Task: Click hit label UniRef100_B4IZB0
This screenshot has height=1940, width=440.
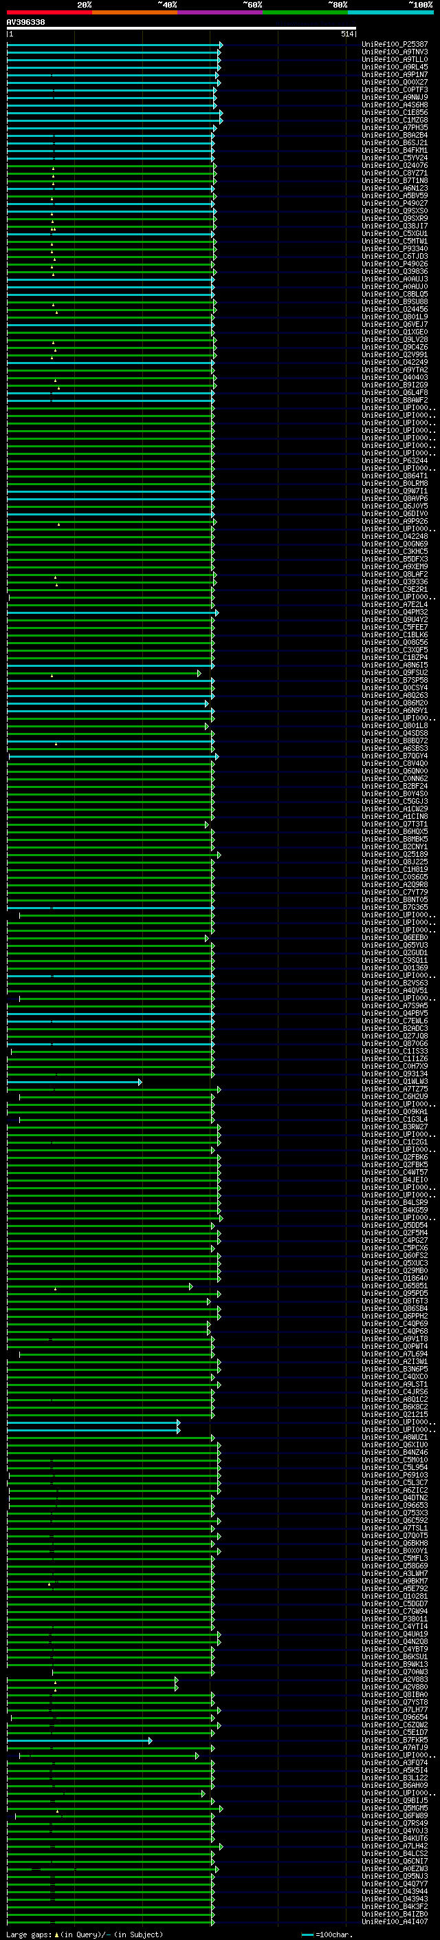Action: (395, 1914)
